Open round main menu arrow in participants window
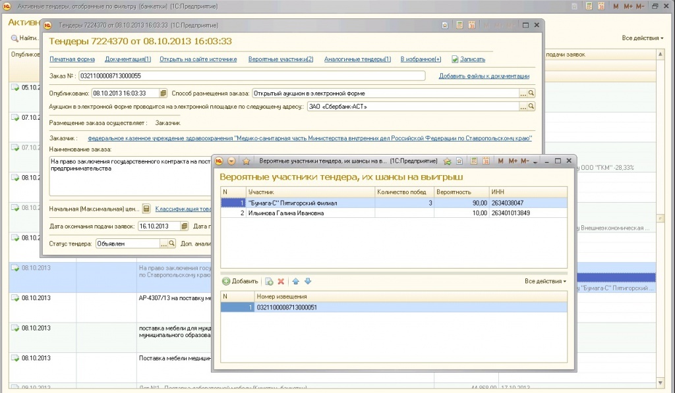 pyautogui.click(x=231, y=161)
